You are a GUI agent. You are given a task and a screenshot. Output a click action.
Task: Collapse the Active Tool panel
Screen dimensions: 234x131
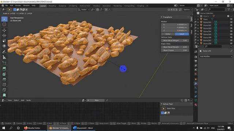point(162,104)
